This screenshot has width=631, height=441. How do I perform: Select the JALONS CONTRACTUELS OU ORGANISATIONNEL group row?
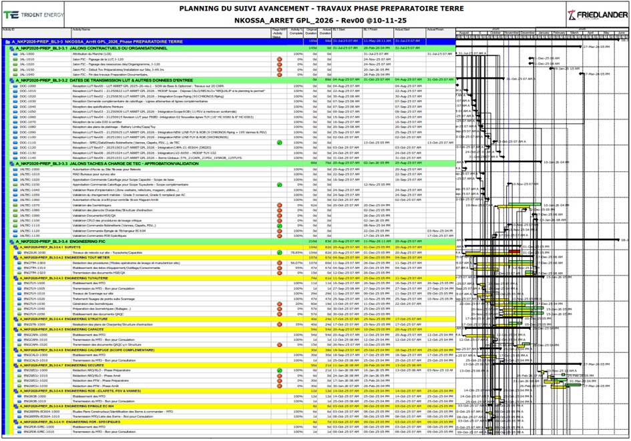click(232, 48)
